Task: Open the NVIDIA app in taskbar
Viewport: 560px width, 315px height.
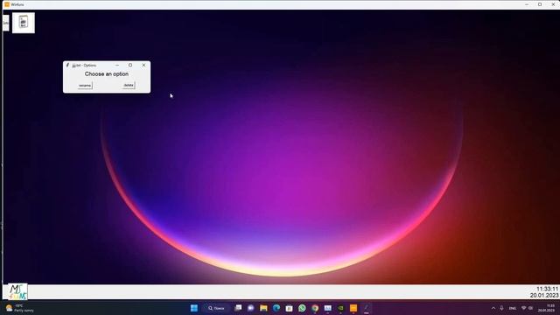Action: click(x=340, y=308)
